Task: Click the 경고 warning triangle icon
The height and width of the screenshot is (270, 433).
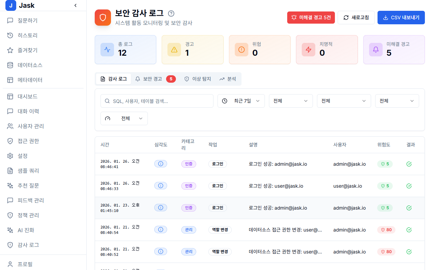Action: [174, 50]
